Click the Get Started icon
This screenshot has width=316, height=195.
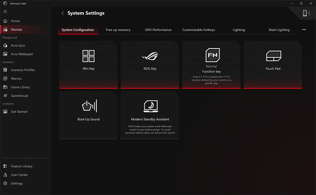click(5, 111)
